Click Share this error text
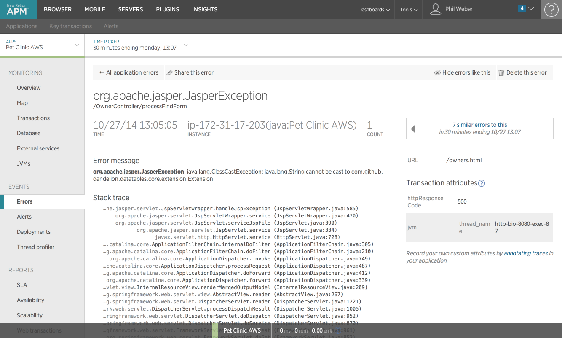The width and height of the screenshot is (562, 338). [x=194, y=72]
